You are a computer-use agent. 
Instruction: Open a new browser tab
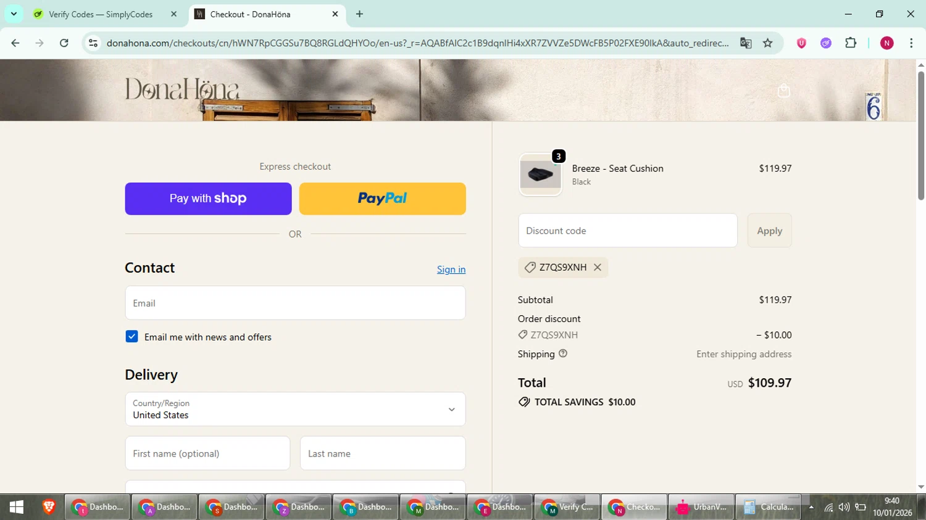pyautogui.click(x=359, y=14)
